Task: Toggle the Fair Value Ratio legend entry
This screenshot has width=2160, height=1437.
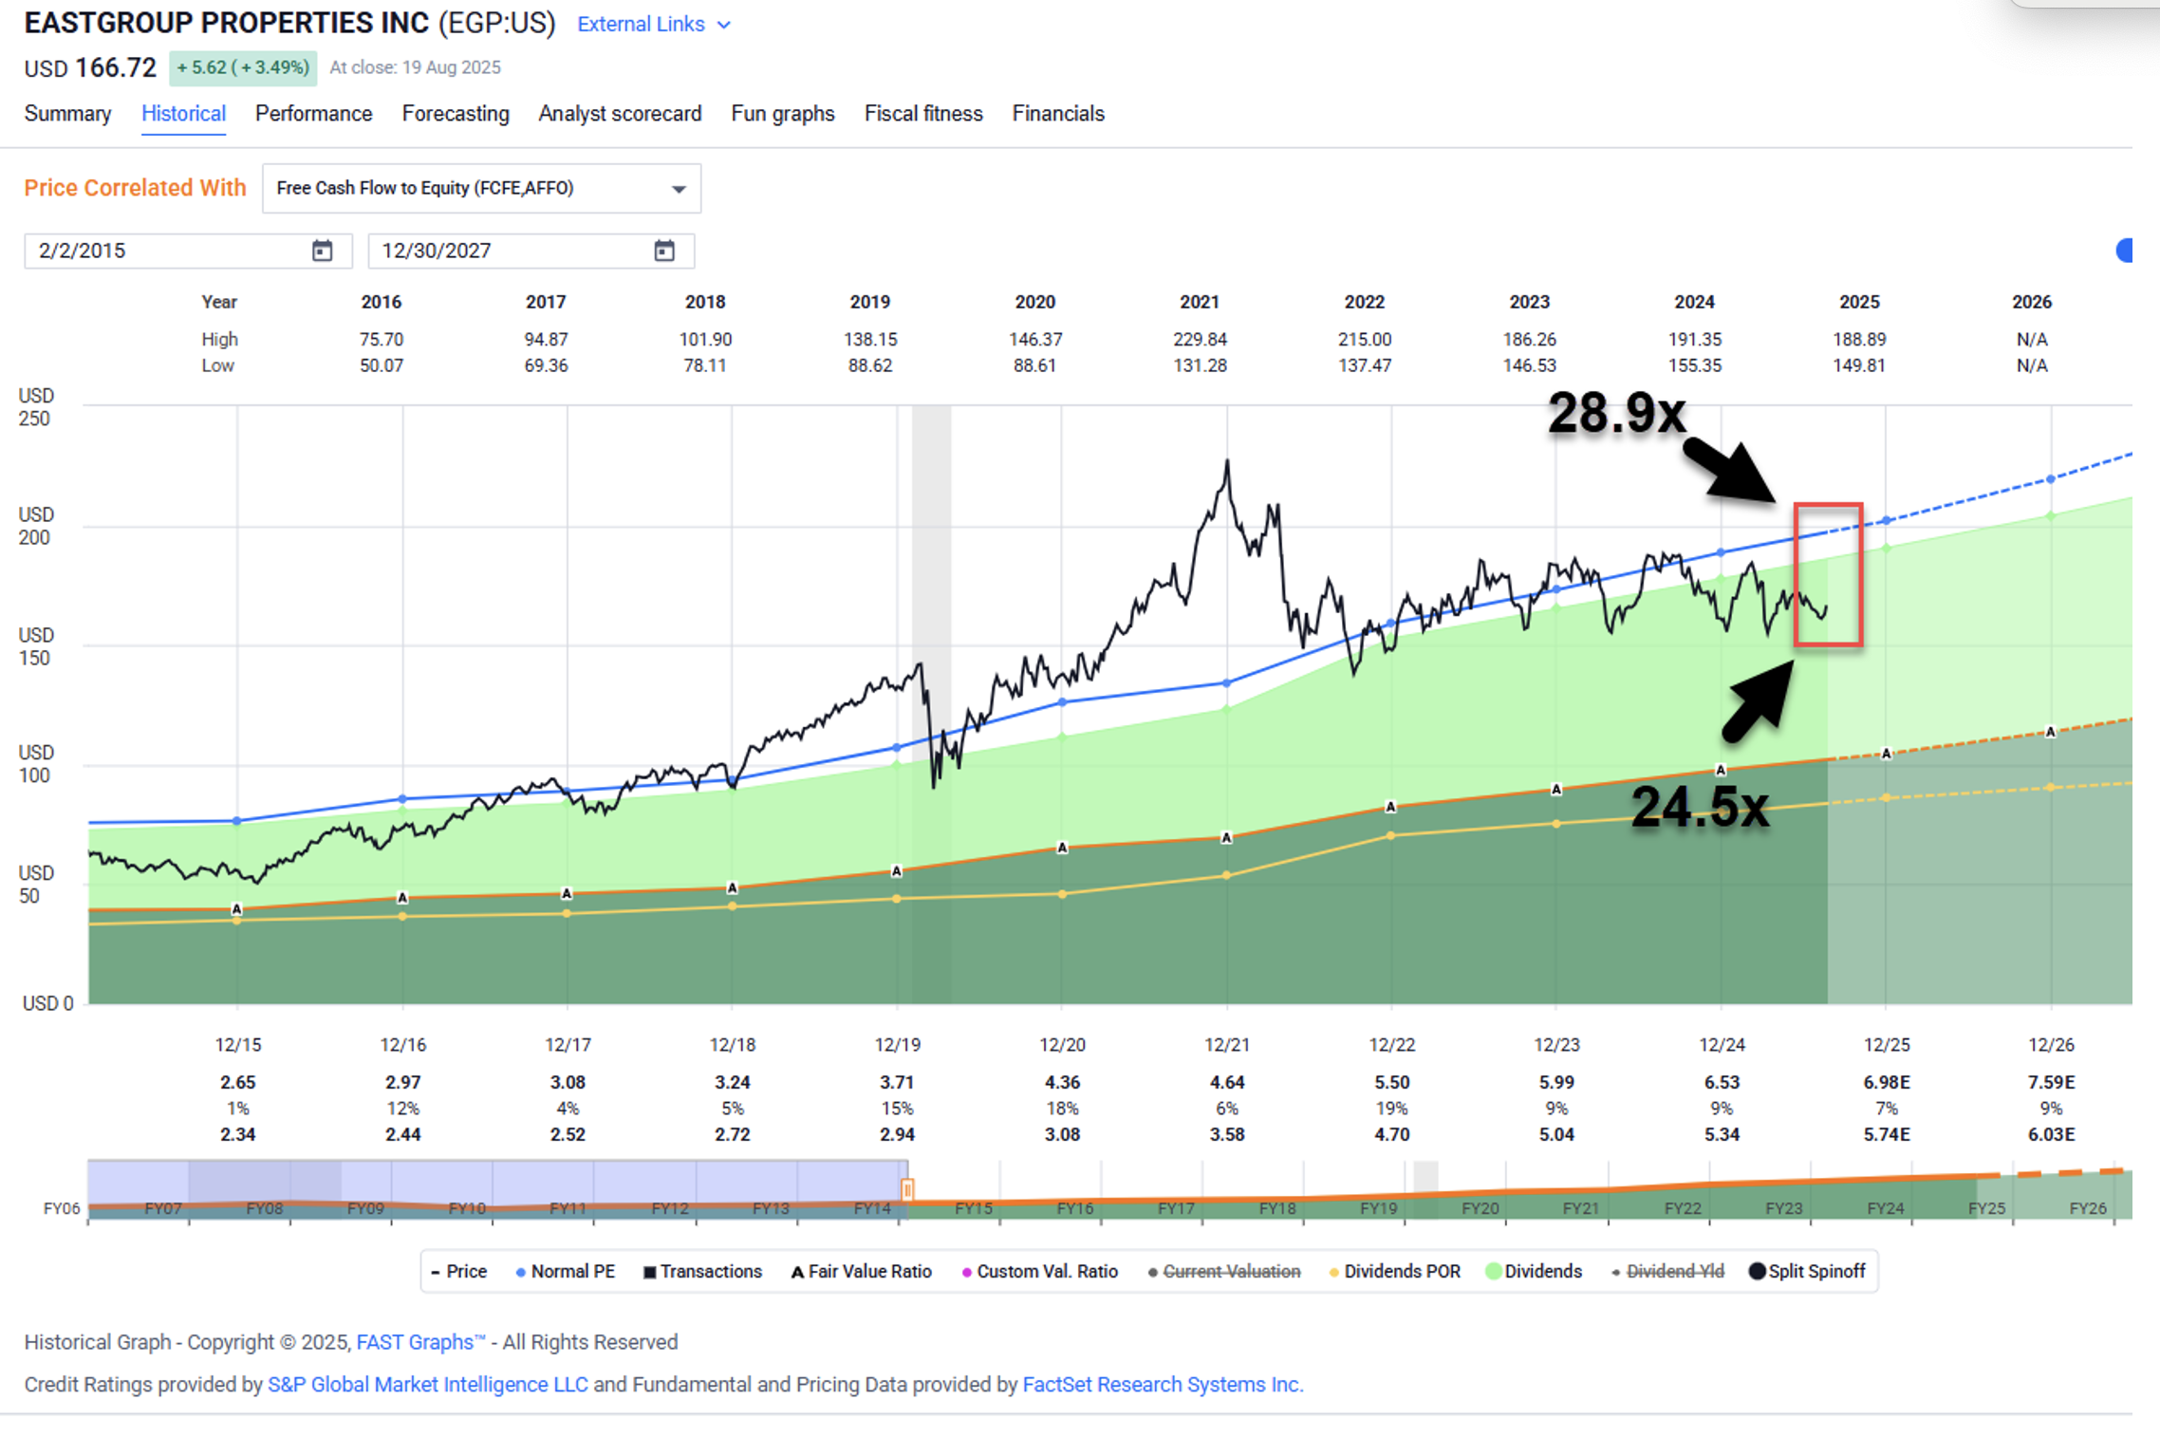Action: coord(861,1271)
